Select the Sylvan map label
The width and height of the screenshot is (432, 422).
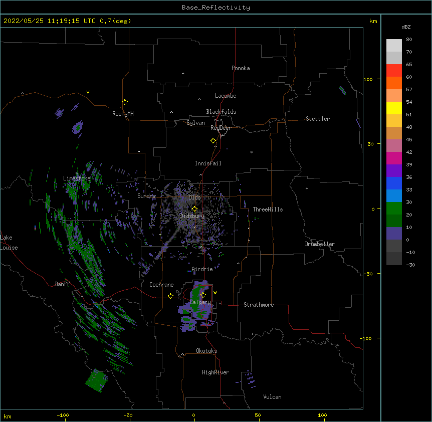pos(195,123)
